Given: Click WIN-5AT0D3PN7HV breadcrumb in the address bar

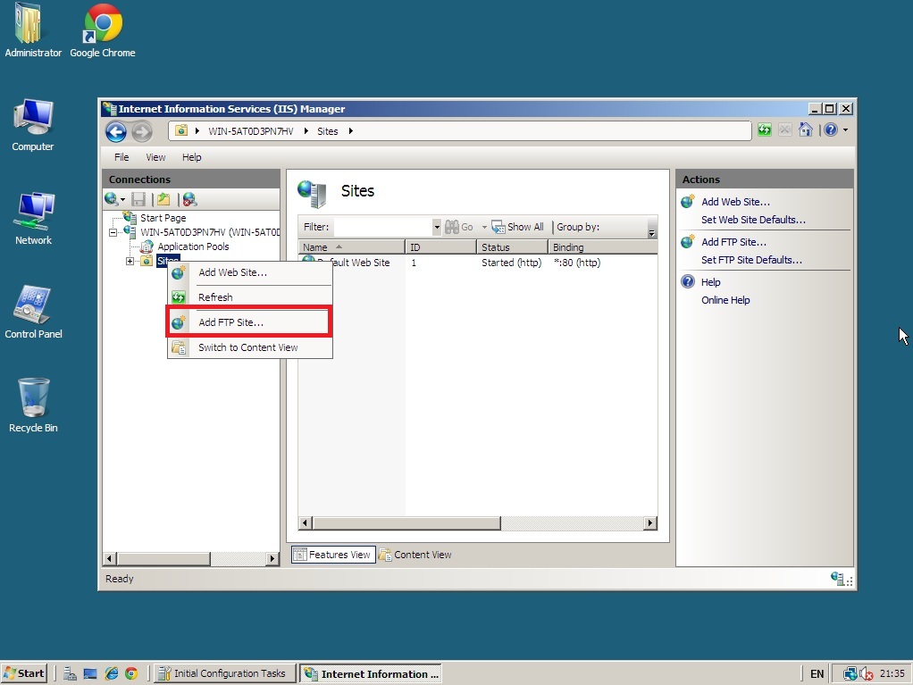Looking at the screenshot, I should point(251,131).
